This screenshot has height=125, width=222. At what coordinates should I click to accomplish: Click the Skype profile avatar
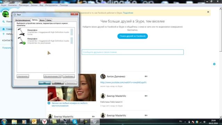pos(6,14)
